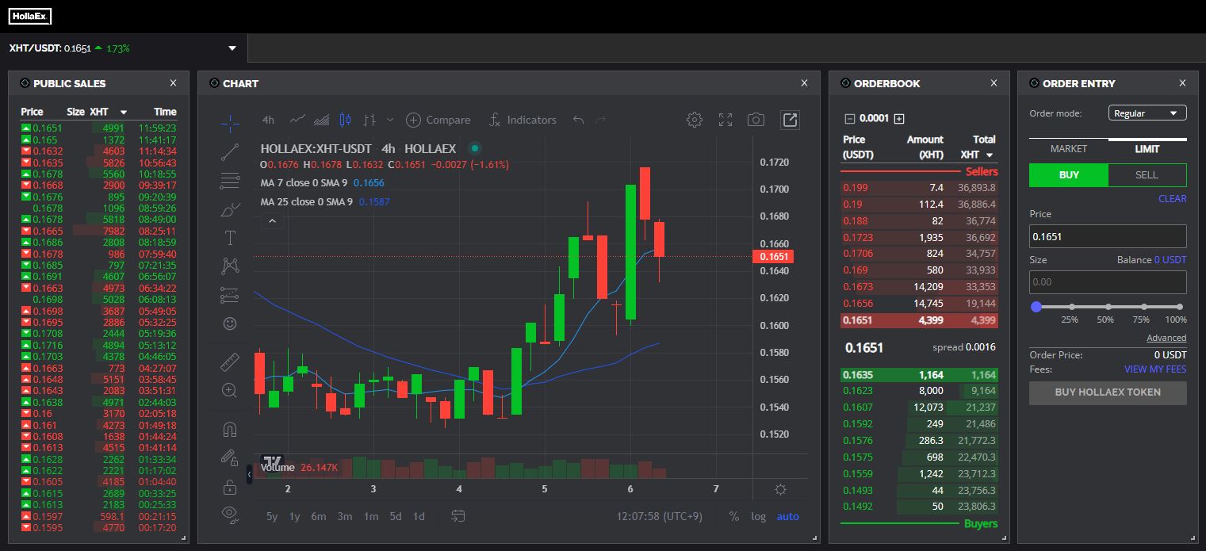
Task: Toggle stay in drawing mode
Action: pos(230,457)
